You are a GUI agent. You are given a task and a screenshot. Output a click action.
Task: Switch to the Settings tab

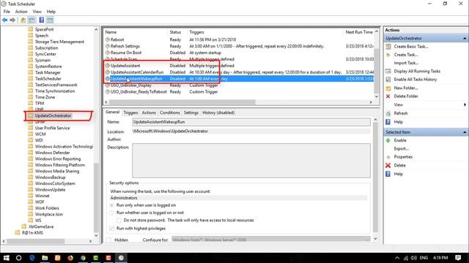click(191, 113)
